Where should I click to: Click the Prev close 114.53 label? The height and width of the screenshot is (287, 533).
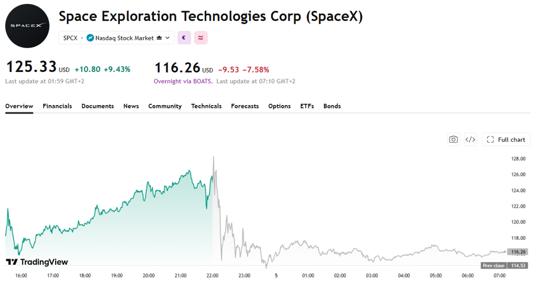point(505,266)
